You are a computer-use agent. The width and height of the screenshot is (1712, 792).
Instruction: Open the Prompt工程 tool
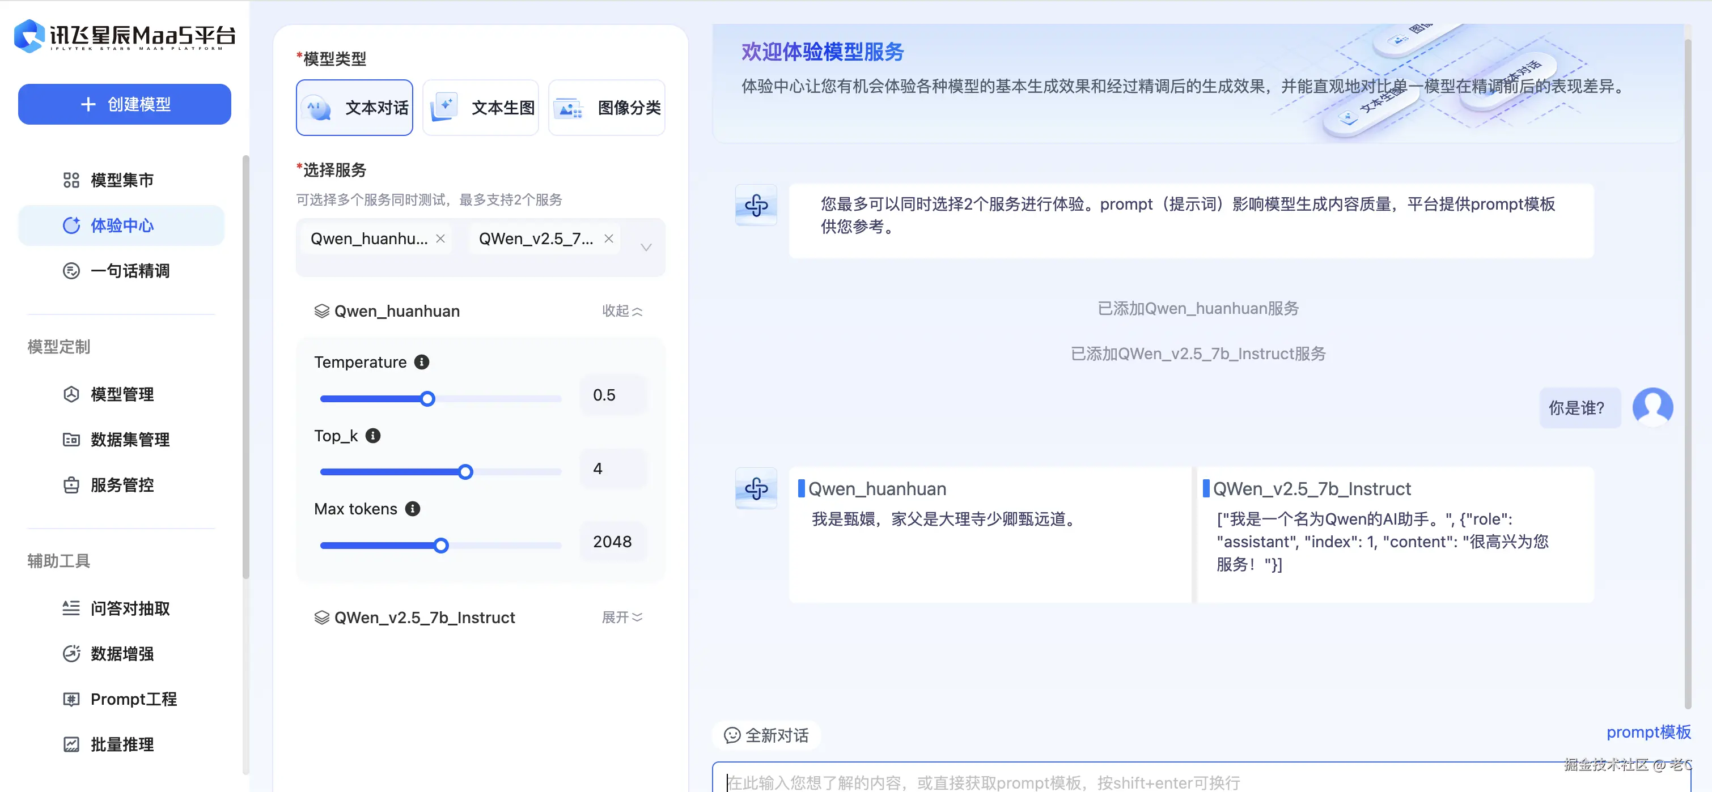point(134,699)
